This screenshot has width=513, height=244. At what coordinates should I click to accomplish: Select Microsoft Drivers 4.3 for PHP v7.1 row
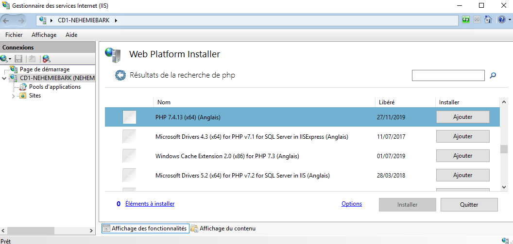[x=302, y=136]
